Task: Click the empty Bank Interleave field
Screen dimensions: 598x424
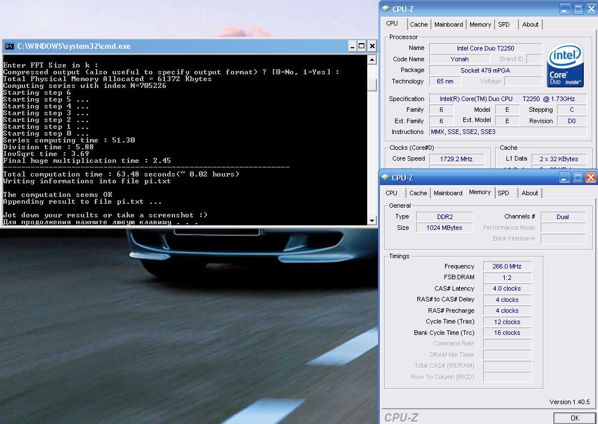Action: click(x=563, y=239)
